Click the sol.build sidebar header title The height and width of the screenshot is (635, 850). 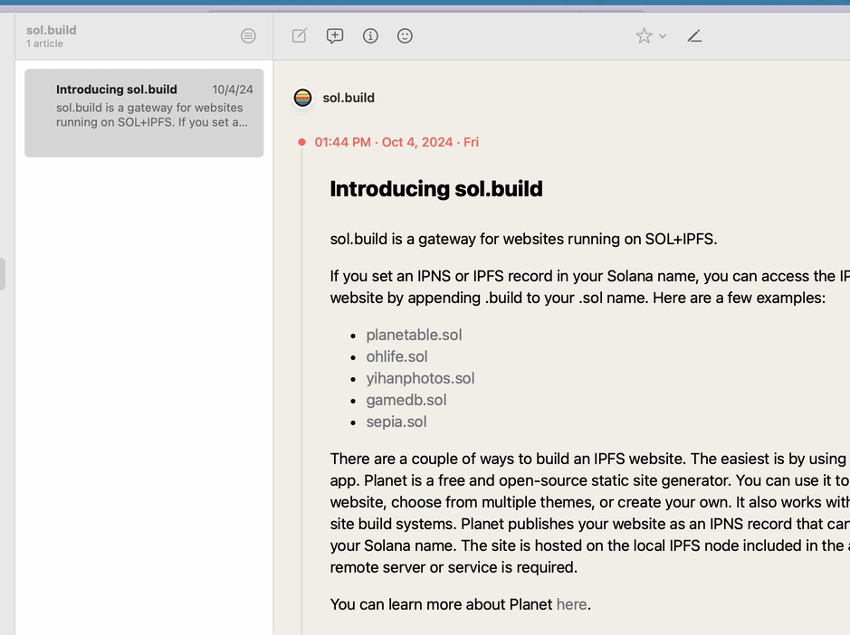pyautogui.click(x=52, y=30)
